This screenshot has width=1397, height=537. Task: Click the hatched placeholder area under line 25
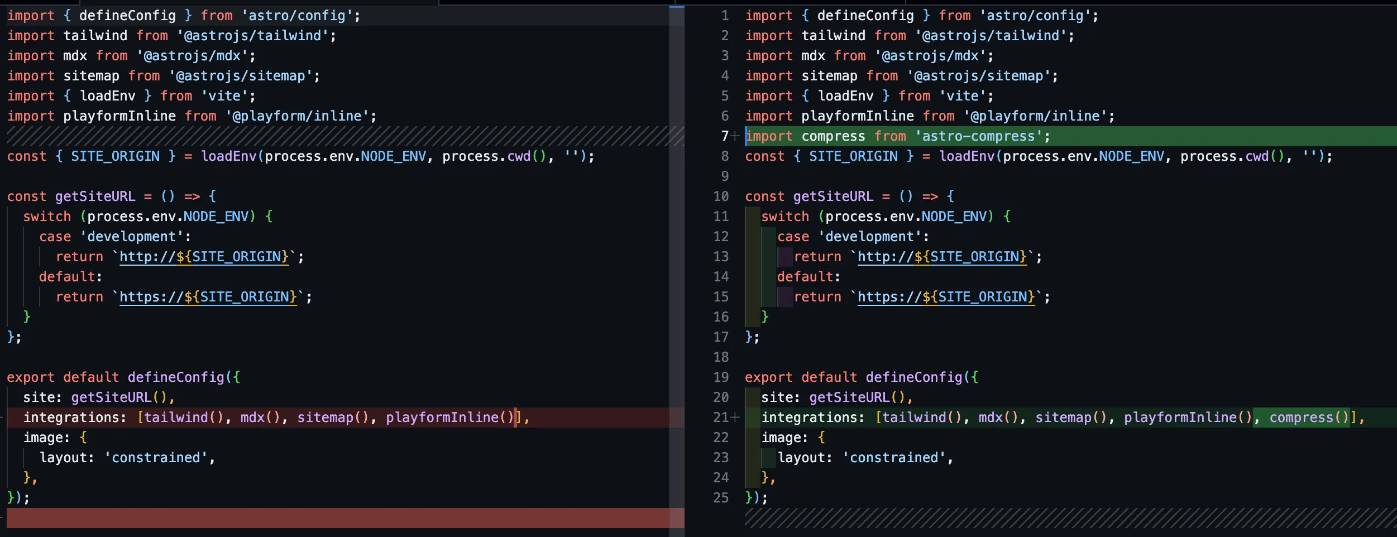(x=1061, y=517)
